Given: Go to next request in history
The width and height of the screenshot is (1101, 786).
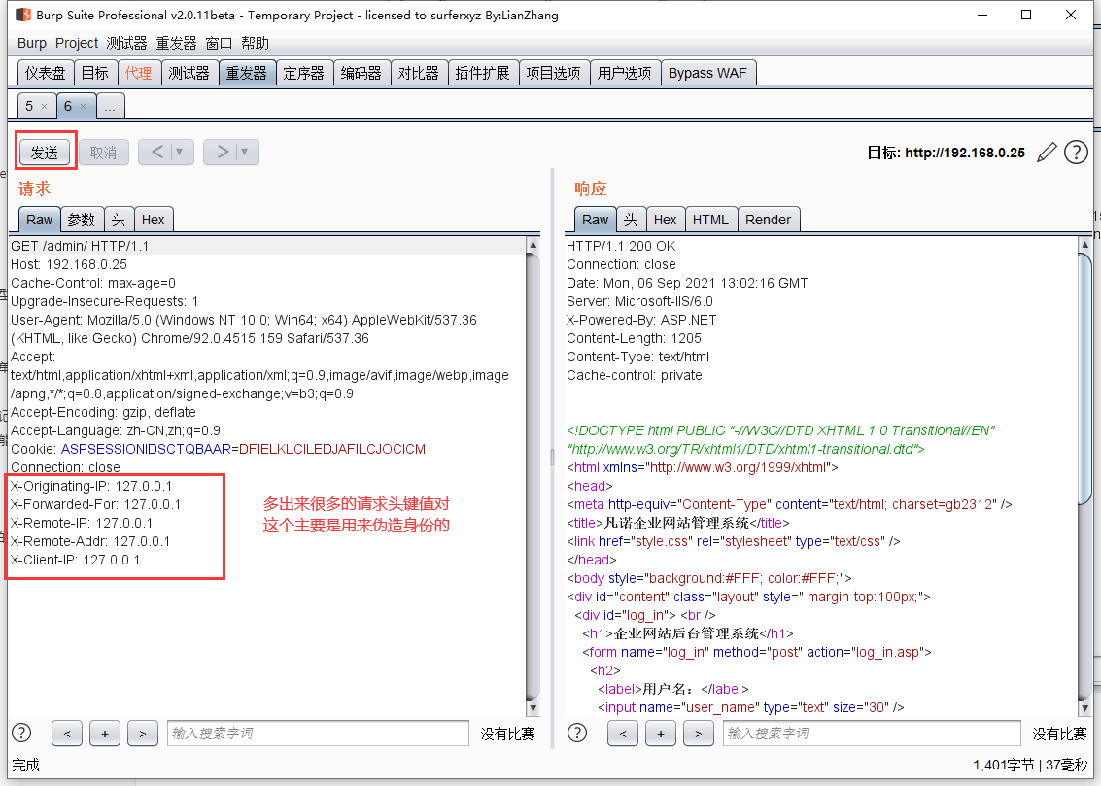Looking at the screenshot, I should click(222, 152).
